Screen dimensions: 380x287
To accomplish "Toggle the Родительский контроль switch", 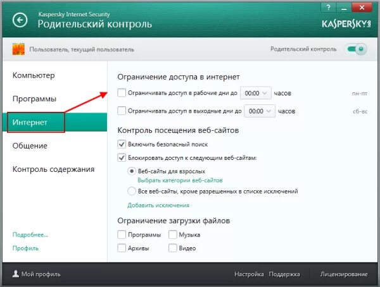I will point(356,49).
